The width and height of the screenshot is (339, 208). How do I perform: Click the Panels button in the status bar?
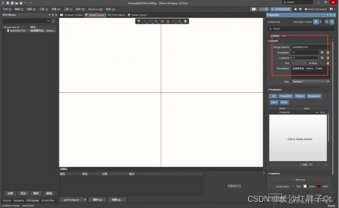[332, 206]
